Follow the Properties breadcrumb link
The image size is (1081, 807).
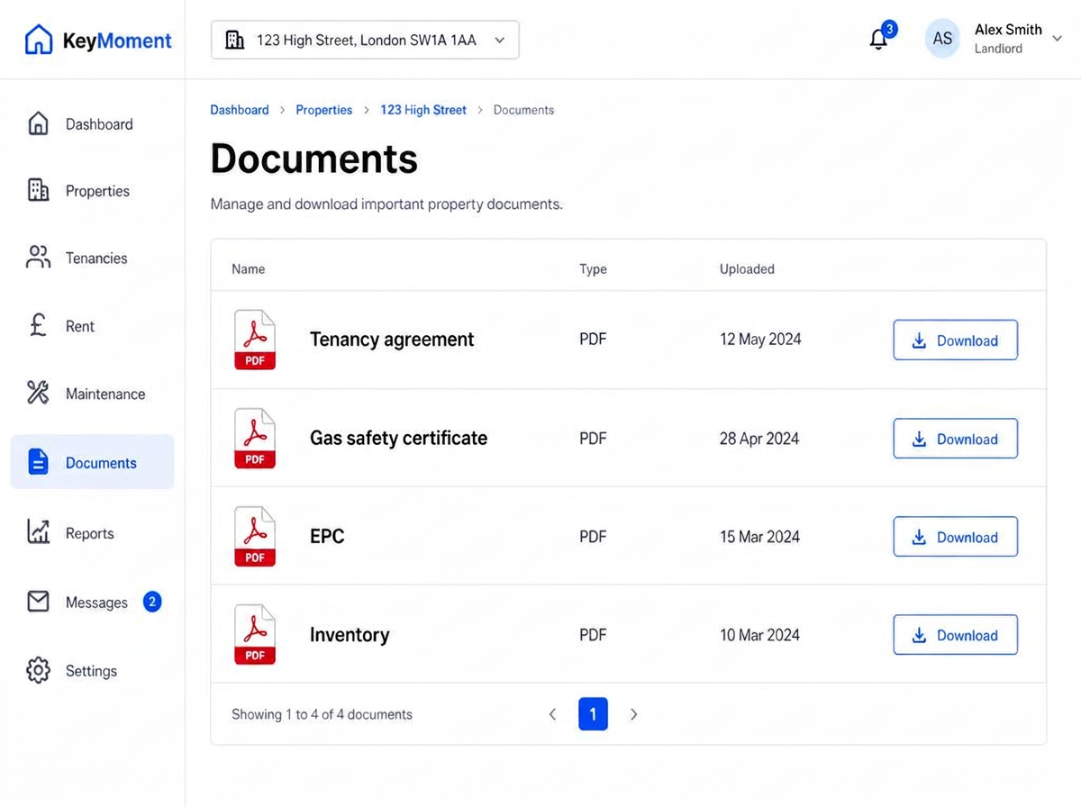point(324,110)
